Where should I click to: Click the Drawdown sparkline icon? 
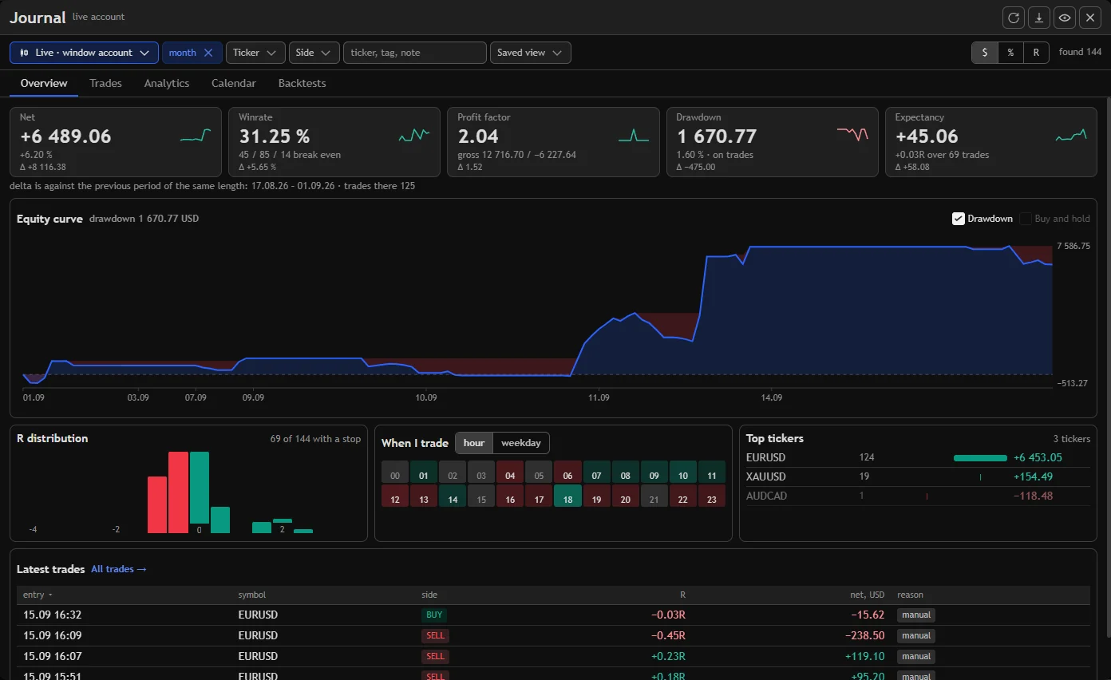pos(852,134)
